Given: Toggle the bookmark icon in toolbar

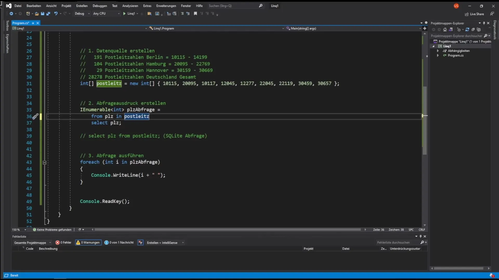Looking at the screenshot, I should coord(195,13).
